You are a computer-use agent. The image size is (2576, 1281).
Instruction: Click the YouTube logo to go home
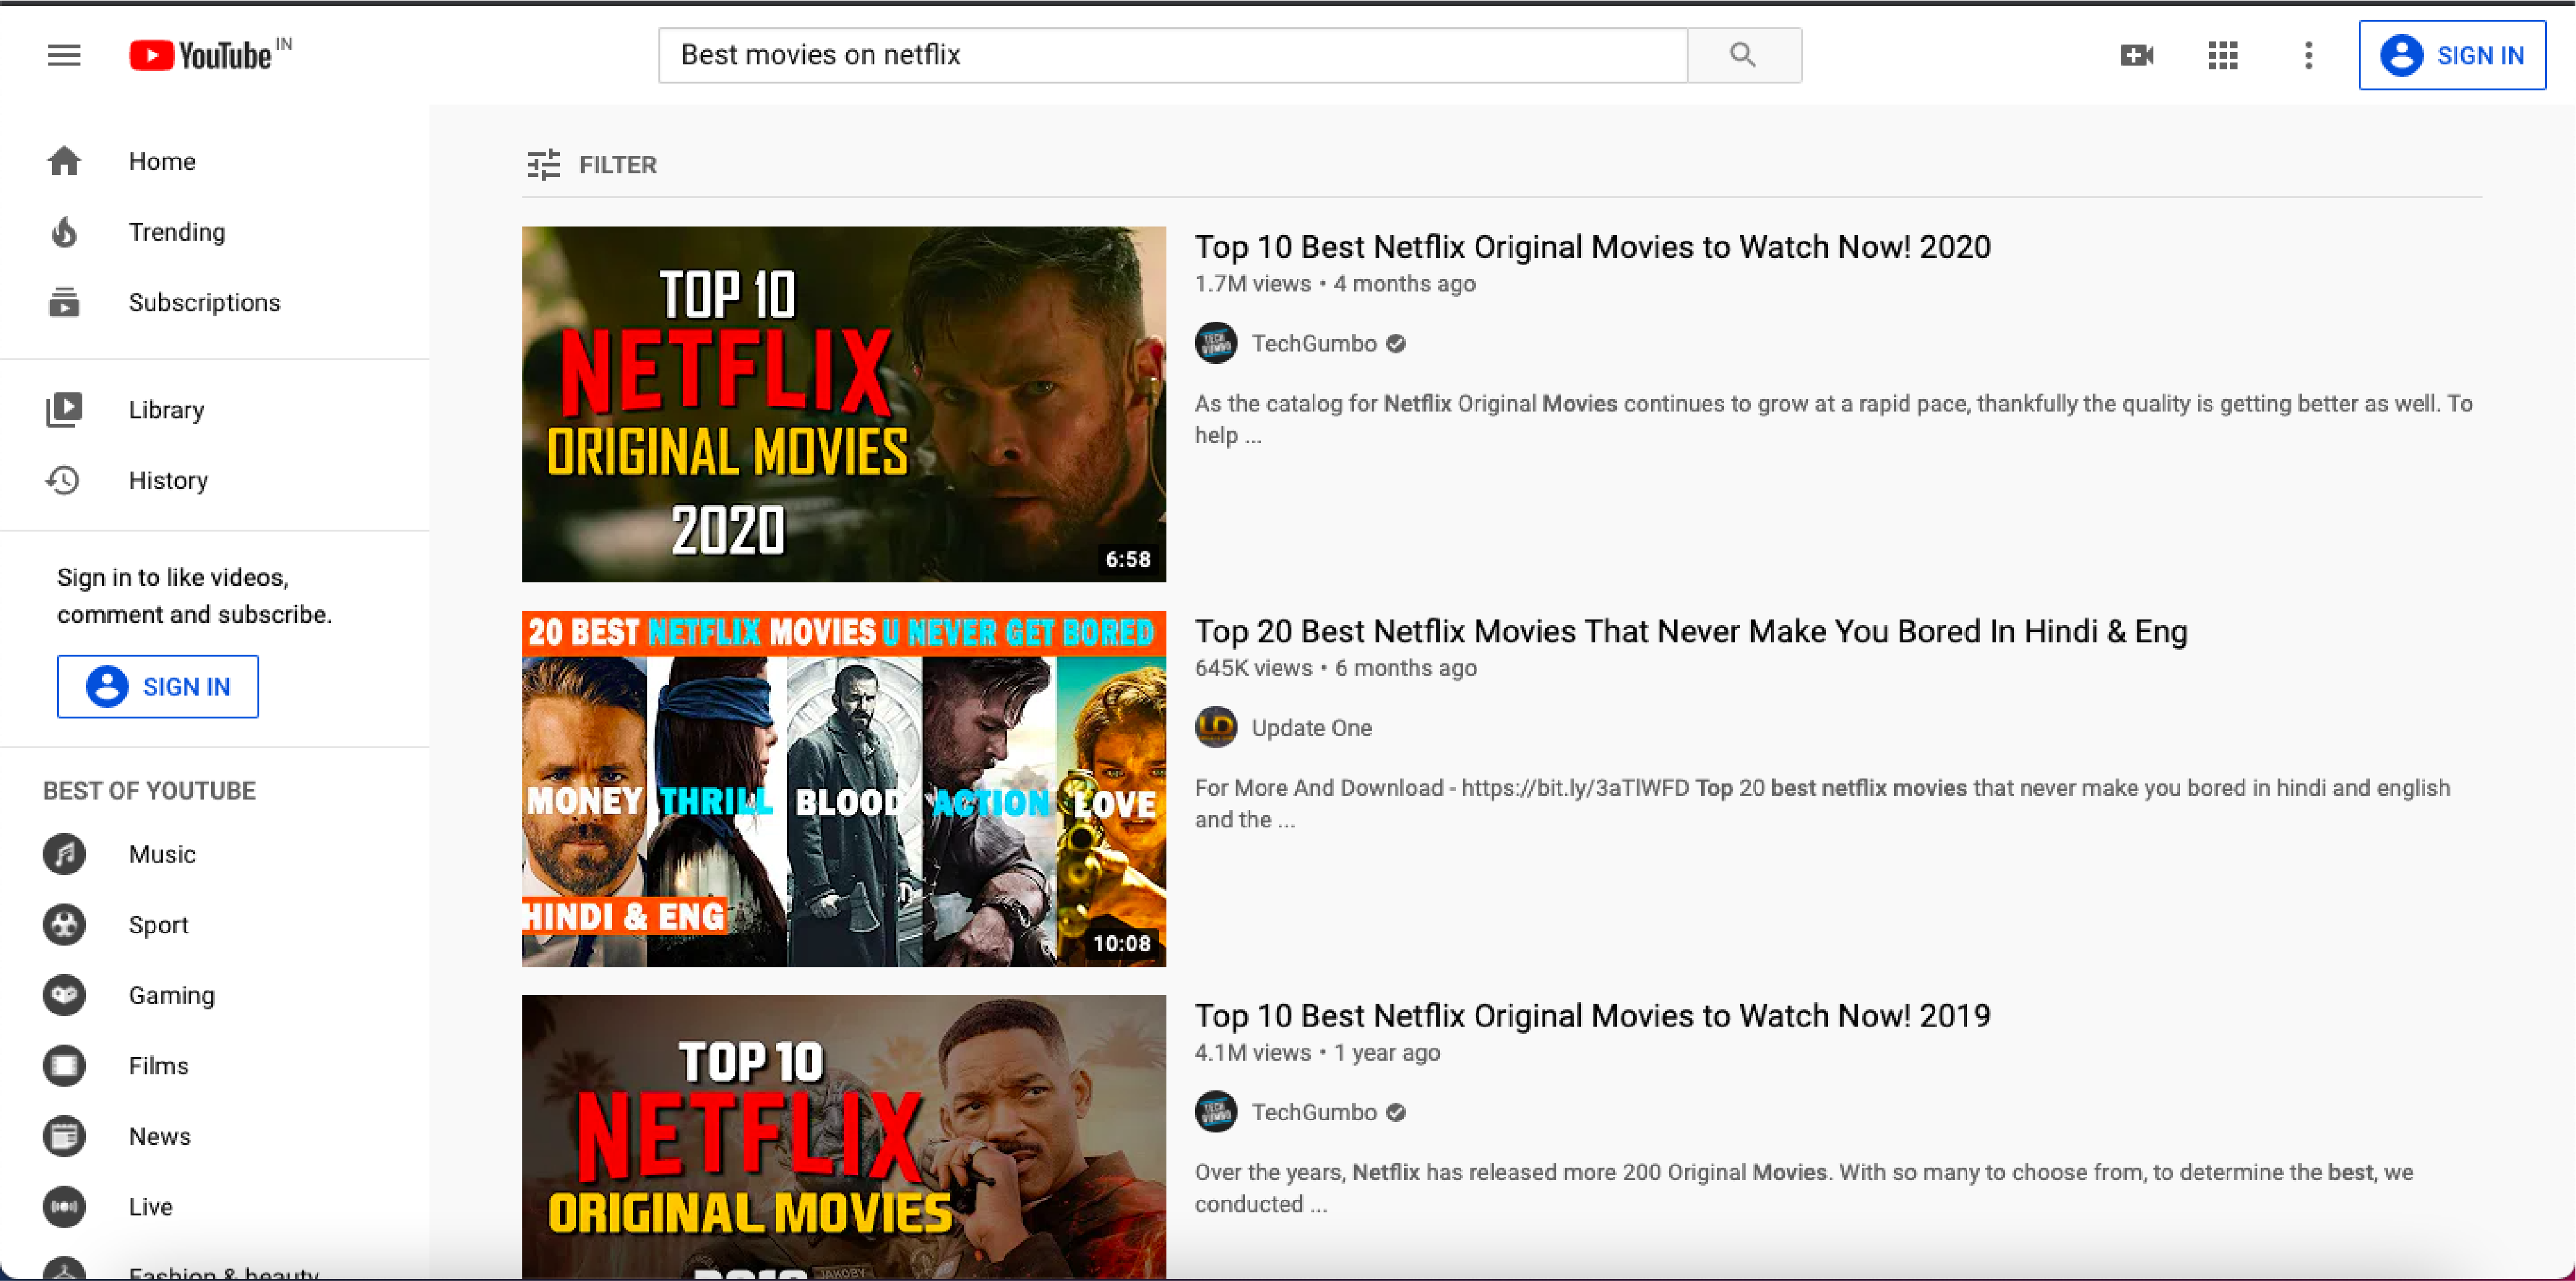[200, 55]
